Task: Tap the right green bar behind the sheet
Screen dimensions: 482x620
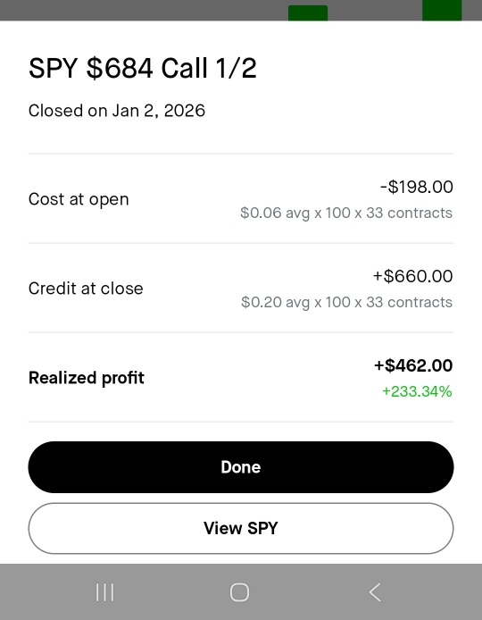Action: click(442, 11)
